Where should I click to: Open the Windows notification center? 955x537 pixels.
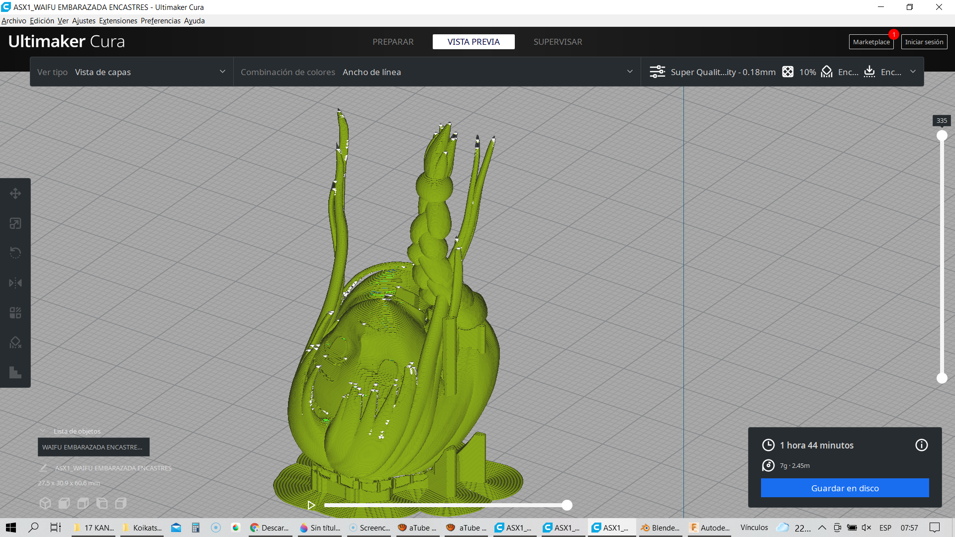pyautogui.click(x=935, y=528)
